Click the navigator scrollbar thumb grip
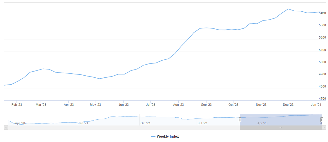Screen dimensions: 328x142 [x=281, y=128]
